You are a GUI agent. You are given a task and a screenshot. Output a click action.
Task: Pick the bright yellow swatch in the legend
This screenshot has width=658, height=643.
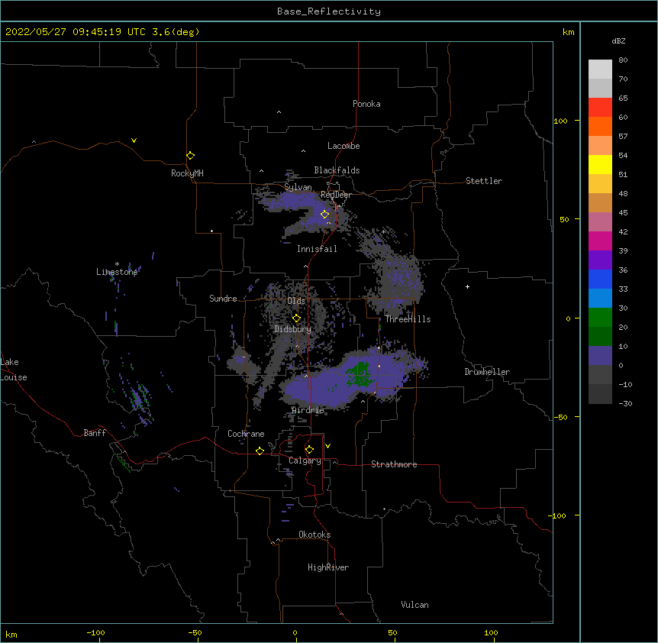[x=600, y=164]
